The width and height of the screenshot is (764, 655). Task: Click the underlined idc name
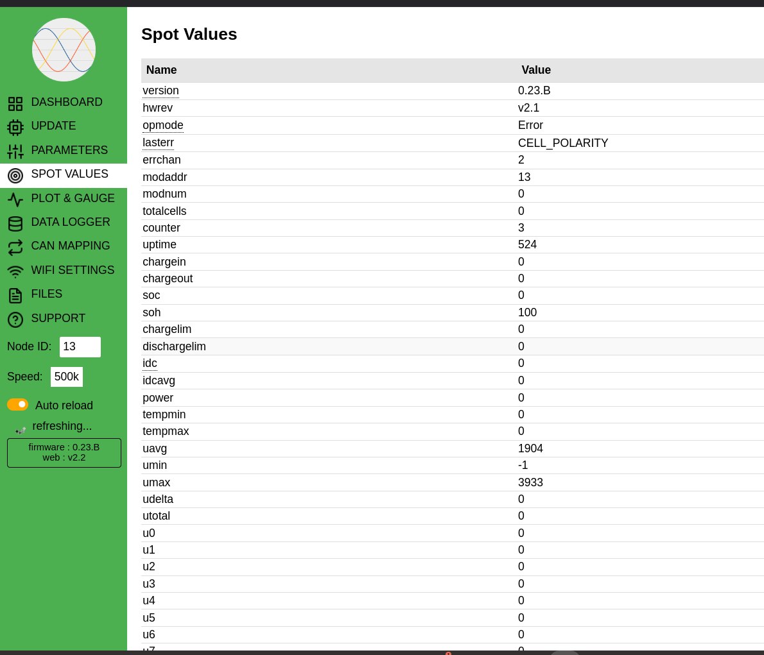[150, 363]
